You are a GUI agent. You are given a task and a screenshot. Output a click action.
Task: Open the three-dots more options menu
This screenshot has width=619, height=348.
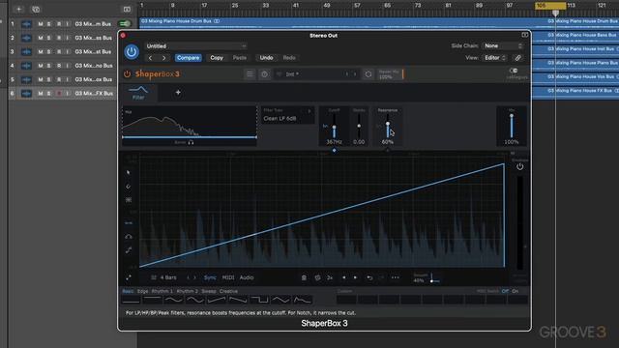click(396, 277)
